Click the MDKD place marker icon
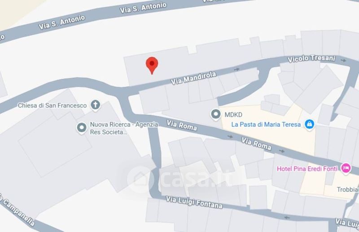Image resolution: width=359 pixels, height=232 pixels. [x=215, y=115]
